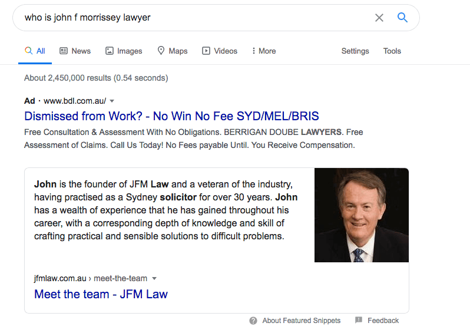Open the Dismissed from Work ad link
This screenshot has width=470, height=336.
point(171,116)
